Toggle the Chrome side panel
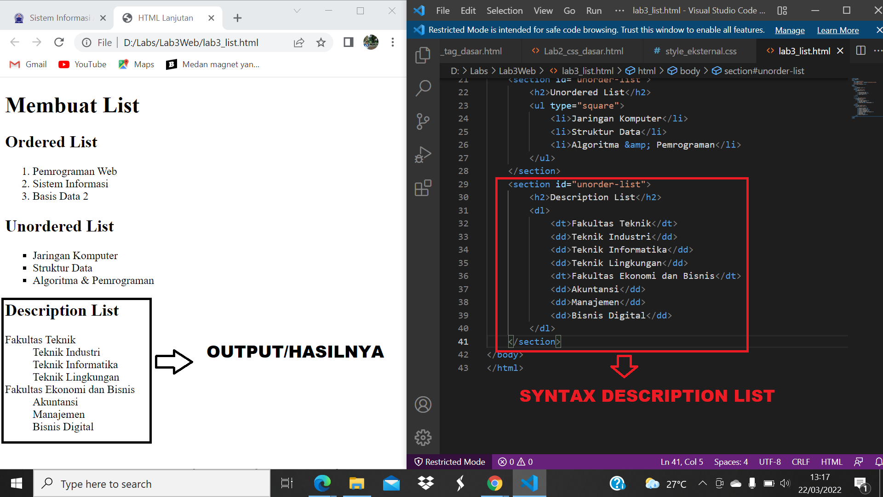Screen dimensions: 883x497 (348, 42)
